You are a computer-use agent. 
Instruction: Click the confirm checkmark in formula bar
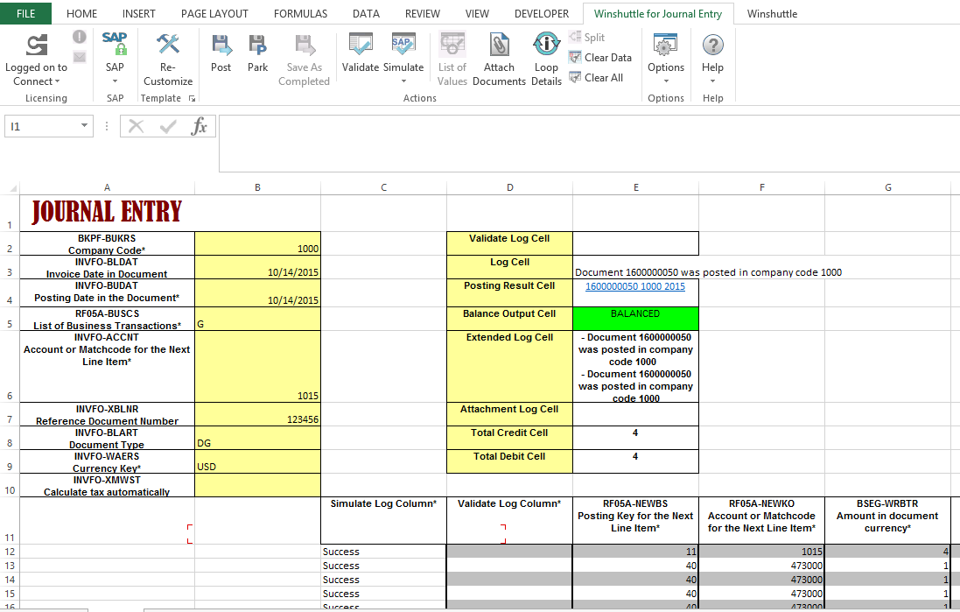click(167, 126)
